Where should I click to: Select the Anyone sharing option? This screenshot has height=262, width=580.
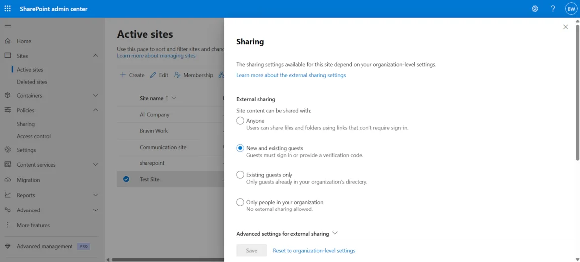[x=240, y=121]
